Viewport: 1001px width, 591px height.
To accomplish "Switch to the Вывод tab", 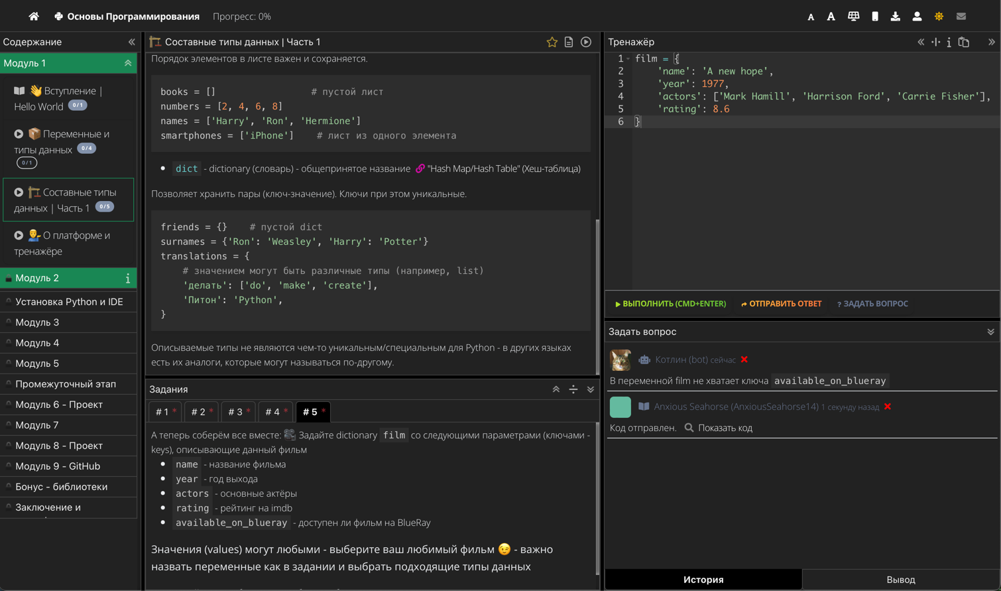I will point(900,580).
